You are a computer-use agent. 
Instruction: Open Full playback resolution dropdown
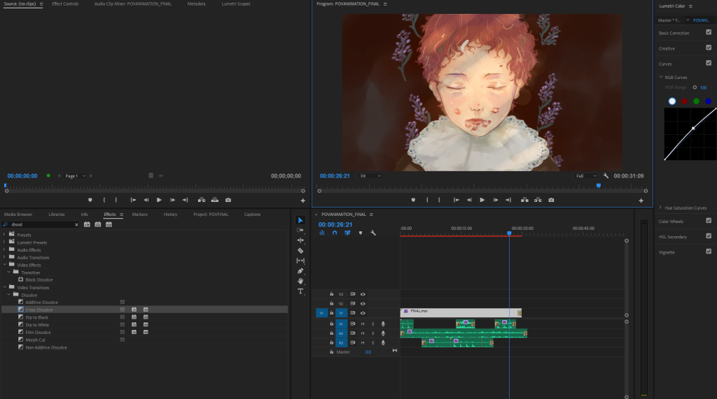[x=586, y=176]
